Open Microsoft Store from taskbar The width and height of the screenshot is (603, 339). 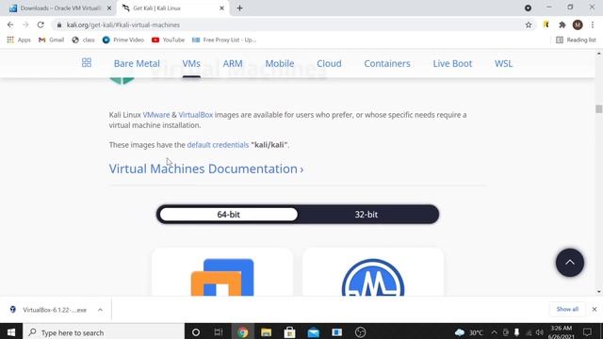pyautogui.click(x=289, y=332)
